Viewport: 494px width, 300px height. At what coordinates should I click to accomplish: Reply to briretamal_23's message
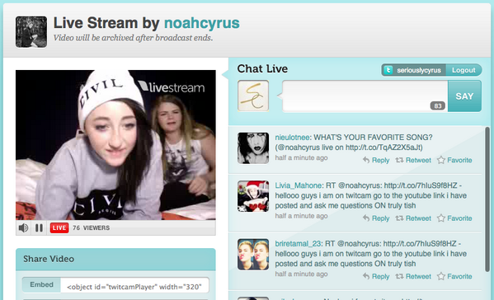pos(380,277)
